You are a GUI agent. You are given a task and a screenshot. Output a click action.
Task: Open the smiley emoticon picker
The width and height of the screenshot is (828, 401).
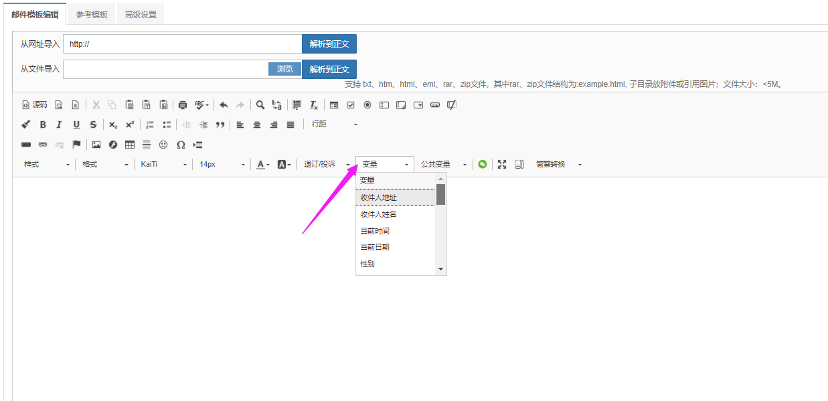click(x=163, y=145)
